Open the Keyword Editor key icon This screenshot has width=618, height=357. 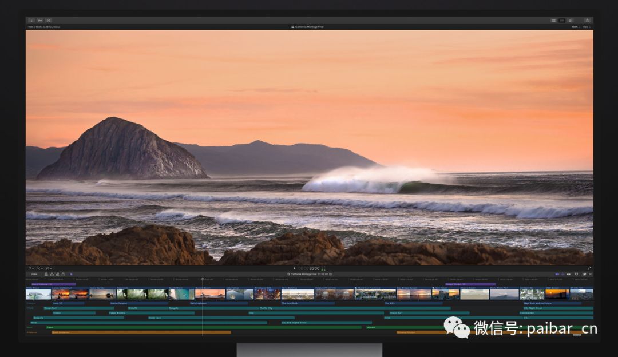(x=39, y=21)
